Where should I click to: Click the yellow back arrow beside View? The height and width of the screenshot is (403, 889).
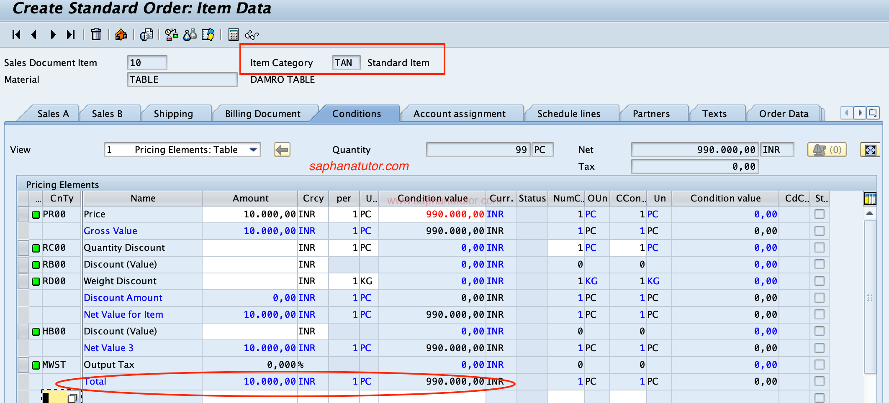282,150
